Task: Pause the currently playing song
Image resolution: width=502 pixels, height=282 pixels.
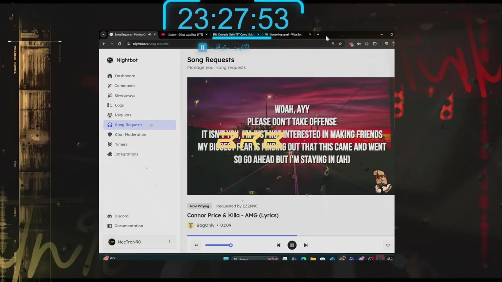Action: [x=292, y=245]
